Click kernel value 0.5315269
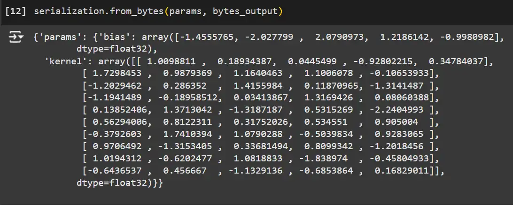The height and width of the screenshot is (205, 513). [329, 109]
